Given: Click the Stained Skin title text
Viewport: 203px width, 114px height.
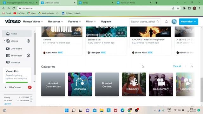Looking at the screenshot, I should (94, 40).
